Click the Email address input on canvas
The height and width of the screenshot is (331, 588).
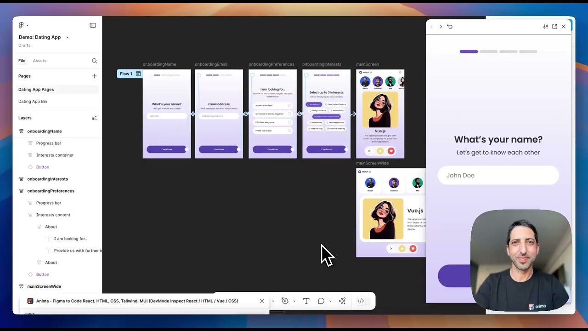219,116
